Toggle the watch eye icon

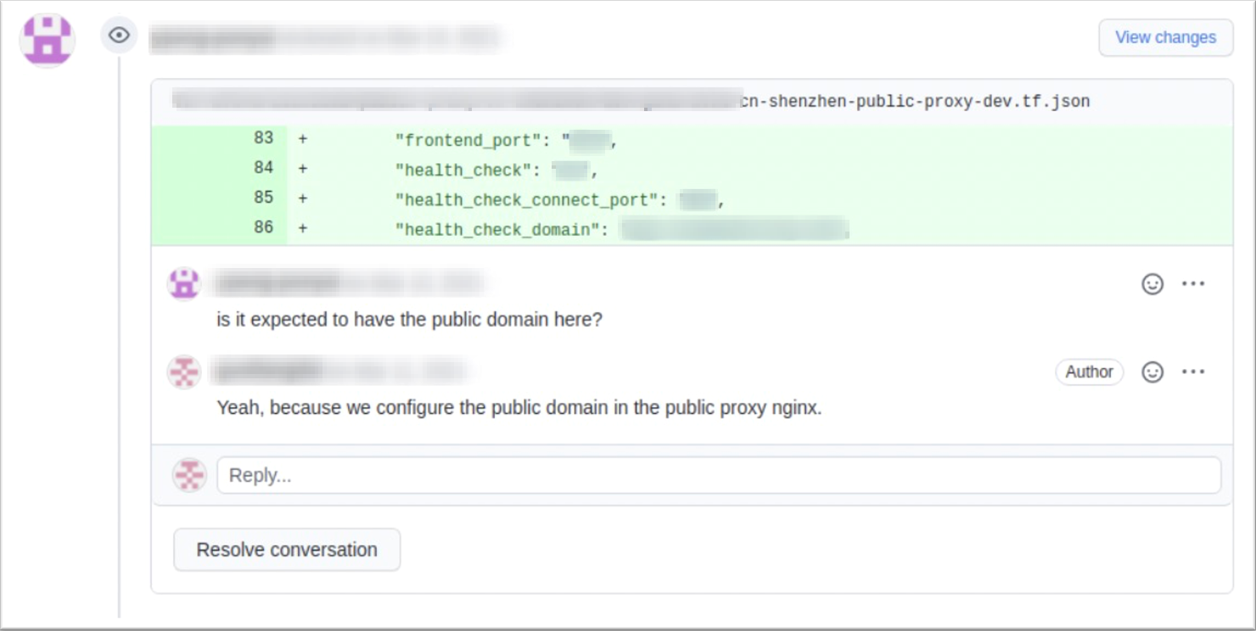(117, 34)
